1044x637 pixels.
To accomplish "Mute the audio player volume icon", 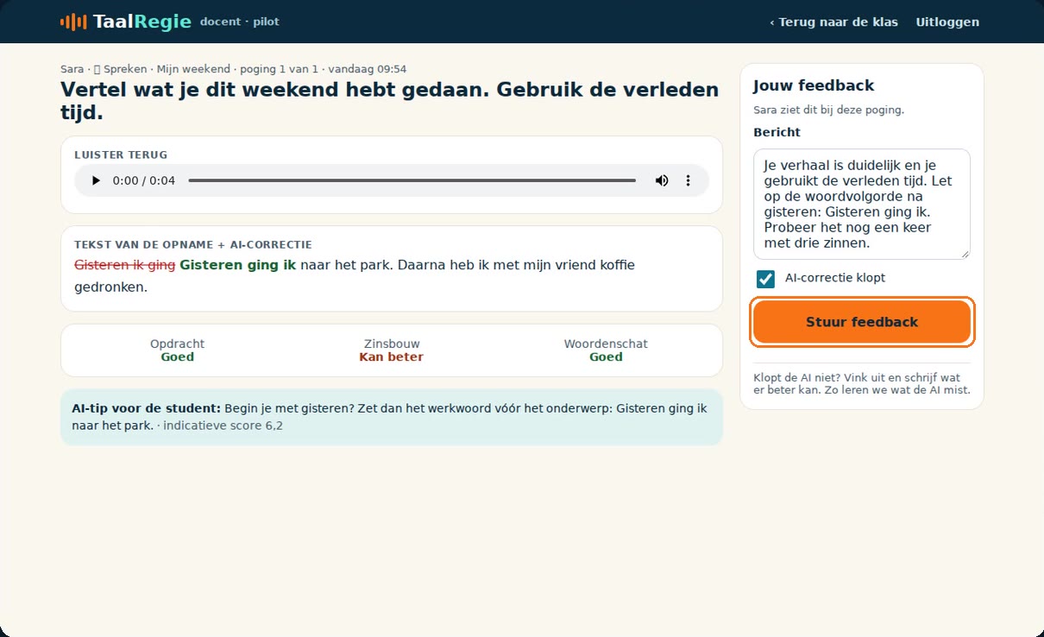I will click(x=662, y=180).
